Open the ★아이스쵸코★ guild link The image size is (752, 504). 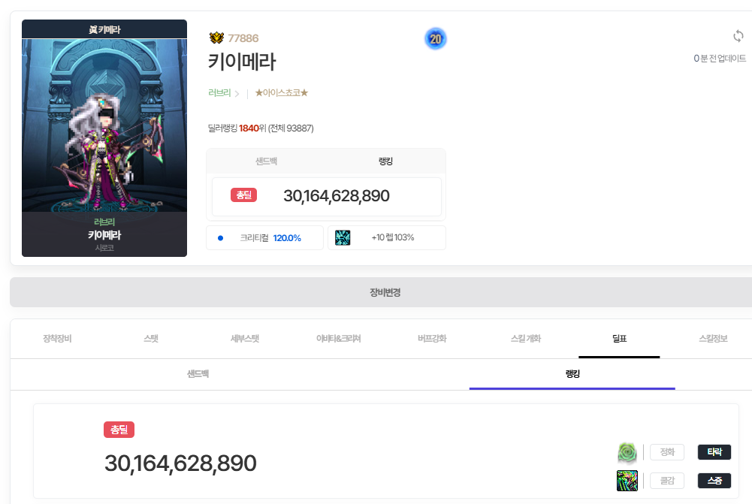coord(282,93)
